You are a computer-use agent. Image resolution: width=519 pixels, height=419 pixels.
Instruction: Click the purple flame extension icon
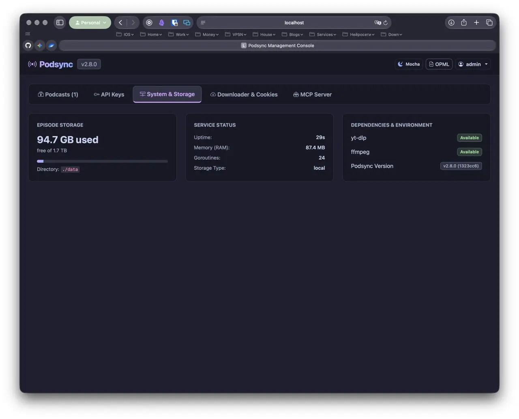tap(161, 23)
